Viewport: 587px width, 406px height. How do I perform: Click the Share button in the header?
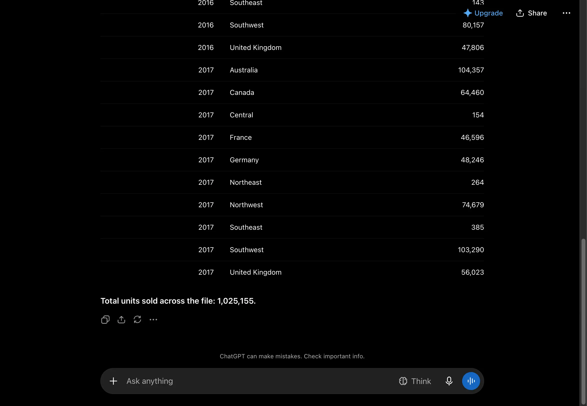pos(531,13)
